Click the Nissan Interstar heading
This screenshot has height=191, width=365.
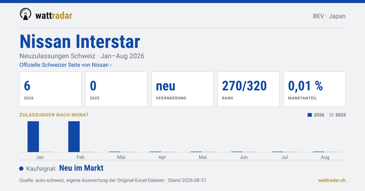click(80, 42)
